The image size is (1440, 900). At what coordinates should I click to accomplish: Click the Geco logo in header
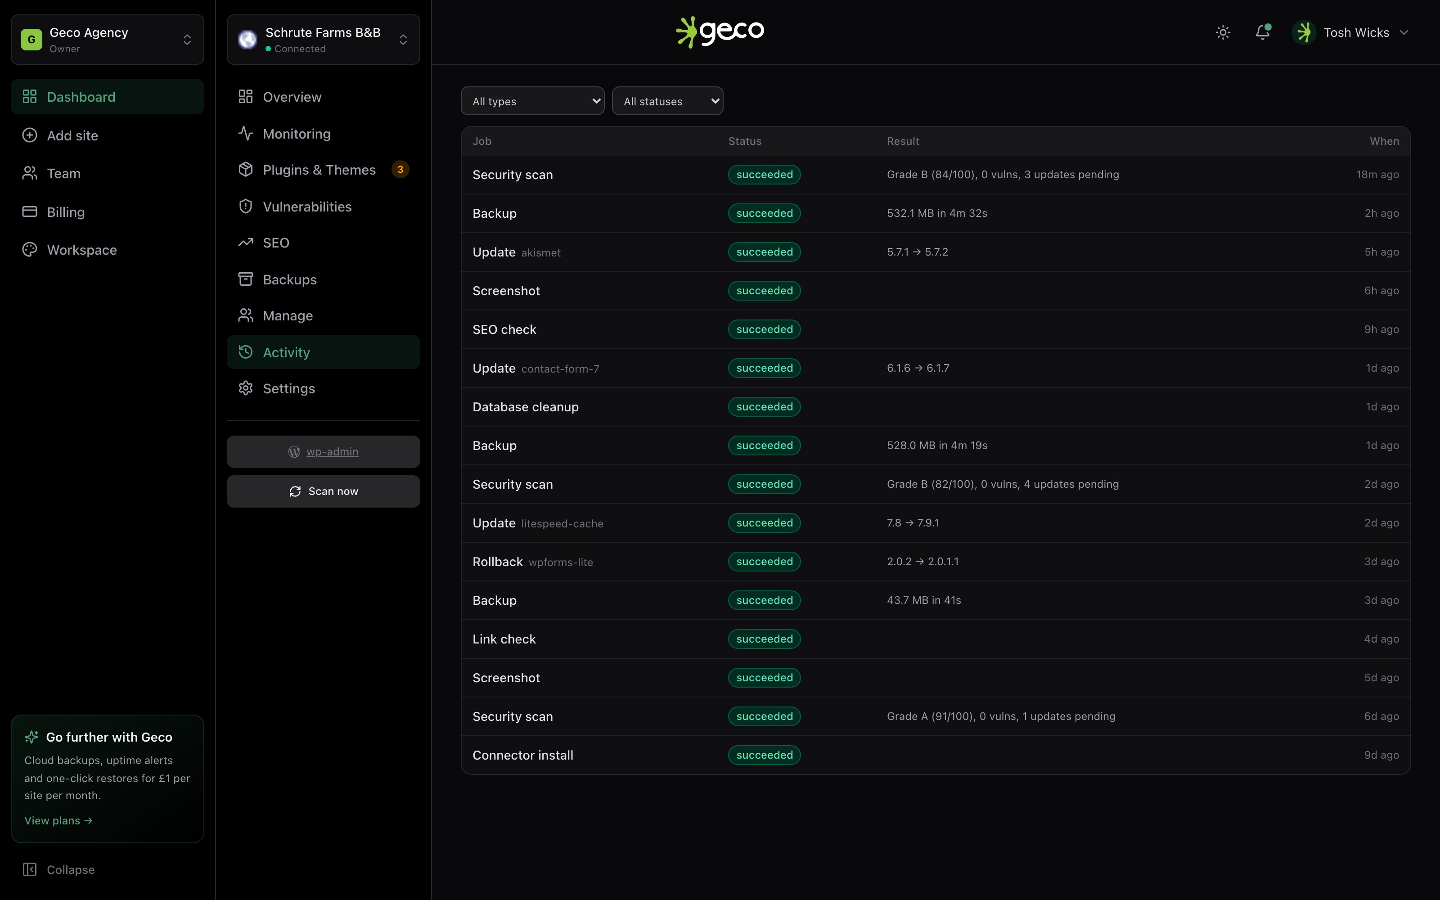720,32
